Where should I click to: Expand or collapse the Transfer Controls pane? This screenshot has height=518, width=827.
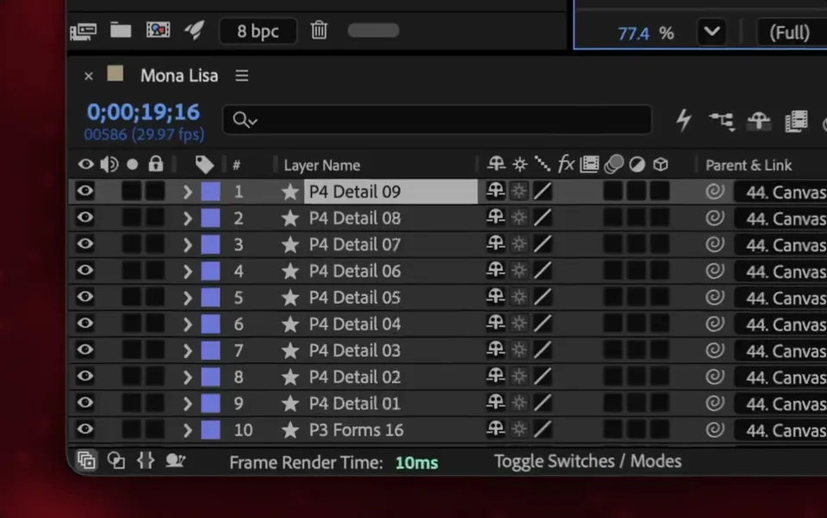116,460
